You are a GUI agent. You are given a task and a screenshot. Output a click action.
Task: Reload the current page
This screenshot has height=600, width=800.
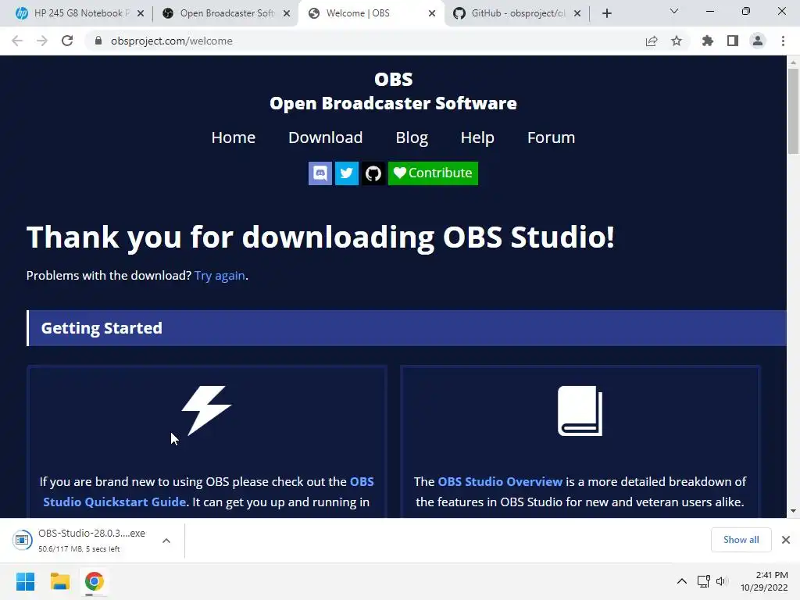pyautogui.click(x=67, y=41)
